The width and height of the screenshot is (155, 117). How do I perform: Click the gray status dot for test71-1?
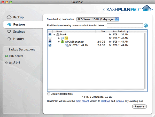pyautogui.click(x=6, y=63)
